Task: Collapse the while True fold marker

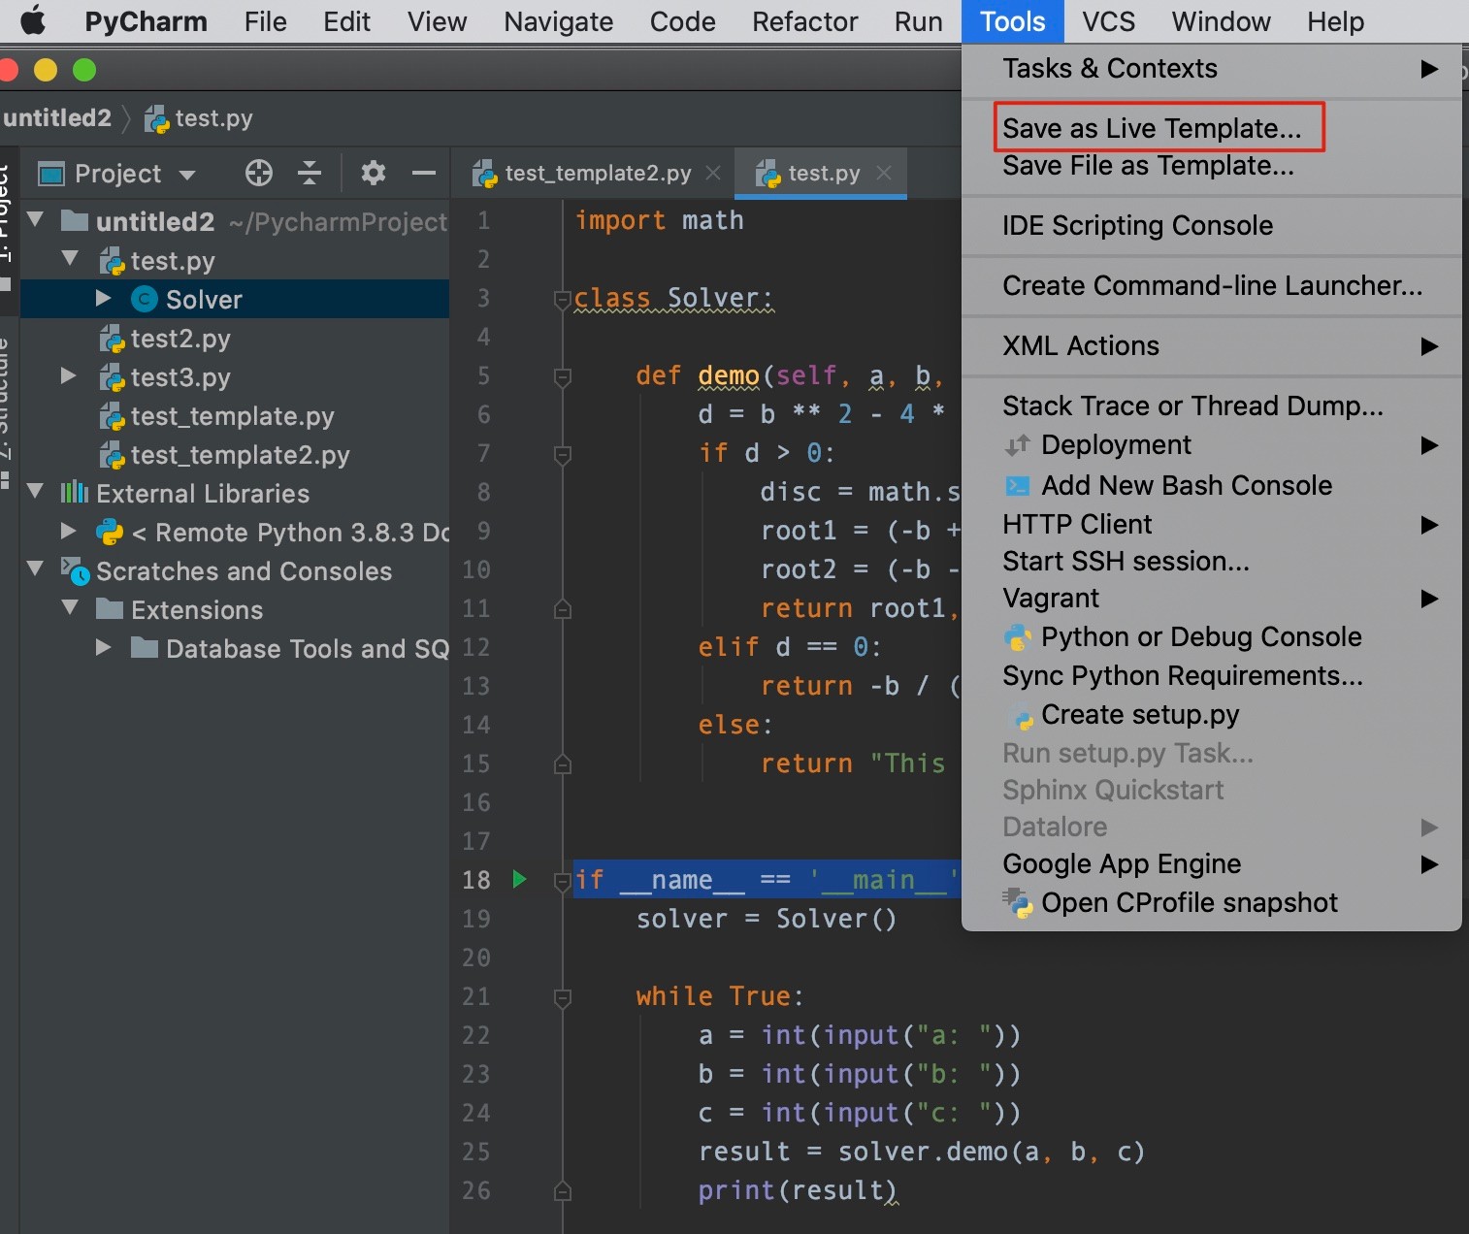Action: [x=562, y=997]
